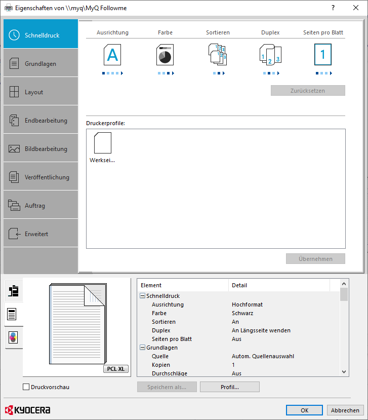Enable the Druckvorschau checkbox
The height and width of the screenshot is (420, 368).
point(26,387)
